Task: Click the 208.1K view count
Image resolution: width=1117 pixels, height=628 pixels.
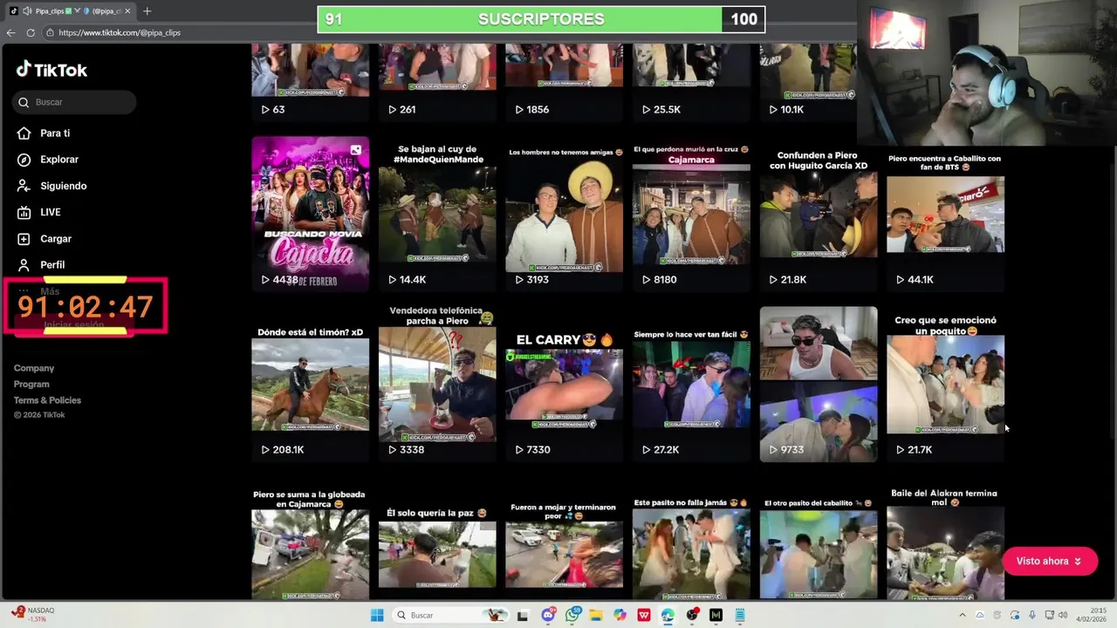Action: 288,450
